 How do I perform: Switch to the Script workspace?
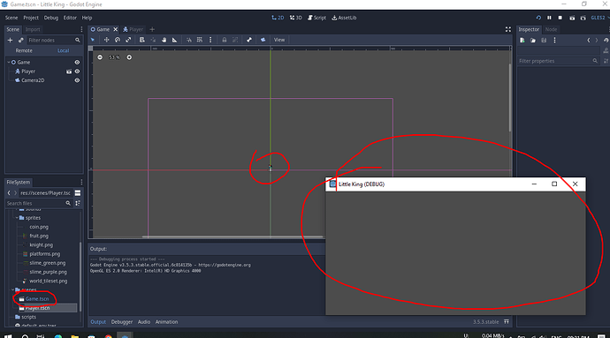(316, 18)
